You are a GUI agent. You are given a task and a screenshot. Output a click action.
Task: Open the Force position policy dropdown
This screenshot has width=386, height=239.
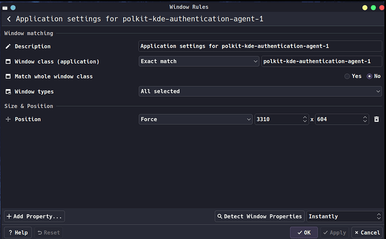tap(196, 119)
